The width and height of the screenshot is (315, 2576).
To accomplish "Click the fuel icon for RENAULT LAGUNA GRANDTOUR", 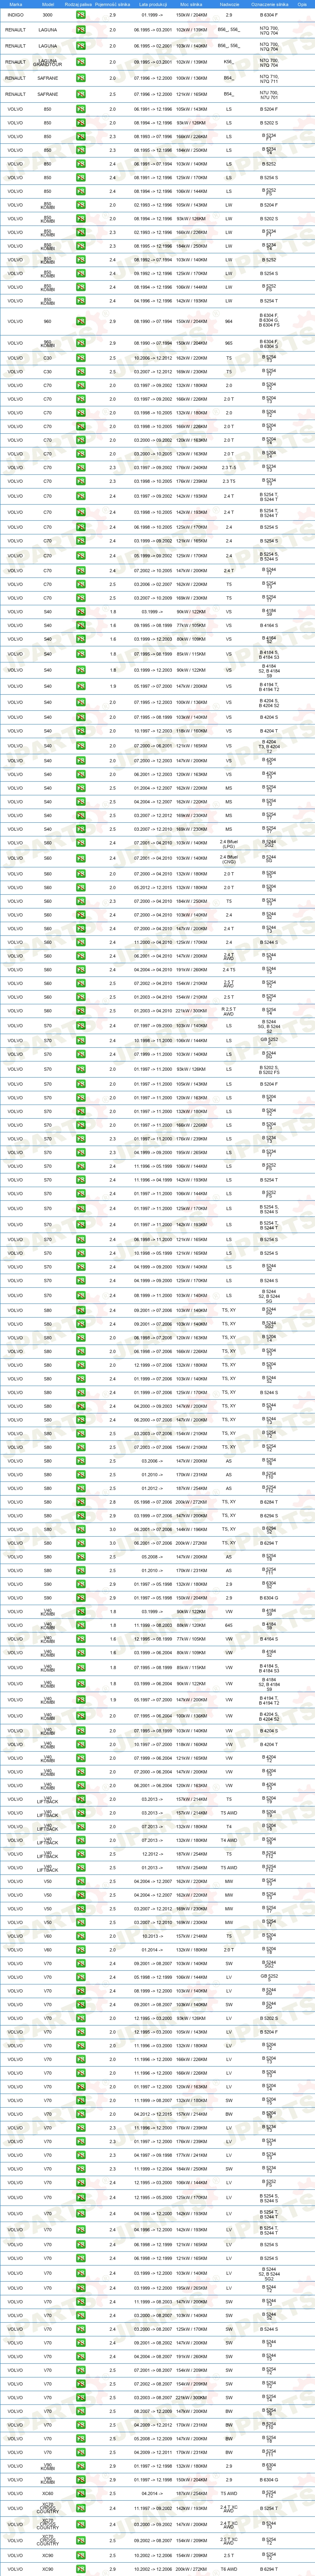I will point(81,62).
